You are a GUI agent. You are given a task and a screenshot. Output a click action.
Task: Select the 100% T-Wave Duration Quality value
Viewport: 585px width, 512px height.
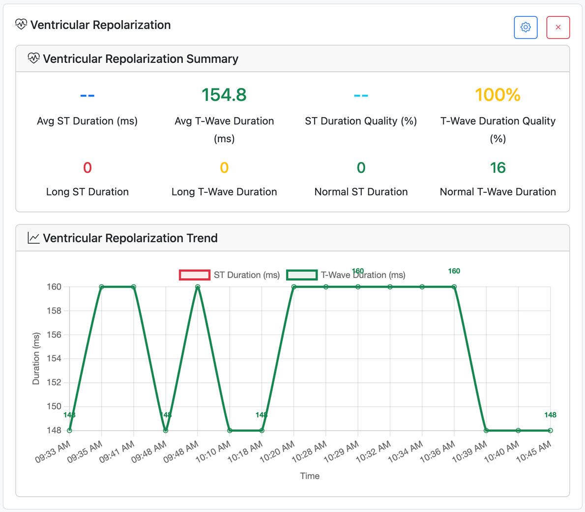click(497, 95)
